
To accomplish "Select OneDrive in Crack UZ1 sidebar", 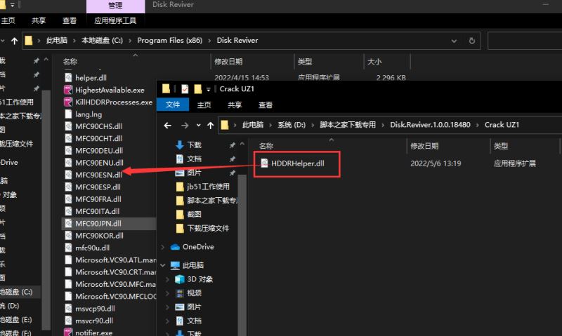I will pyautogui.click(x=198, y=247).
